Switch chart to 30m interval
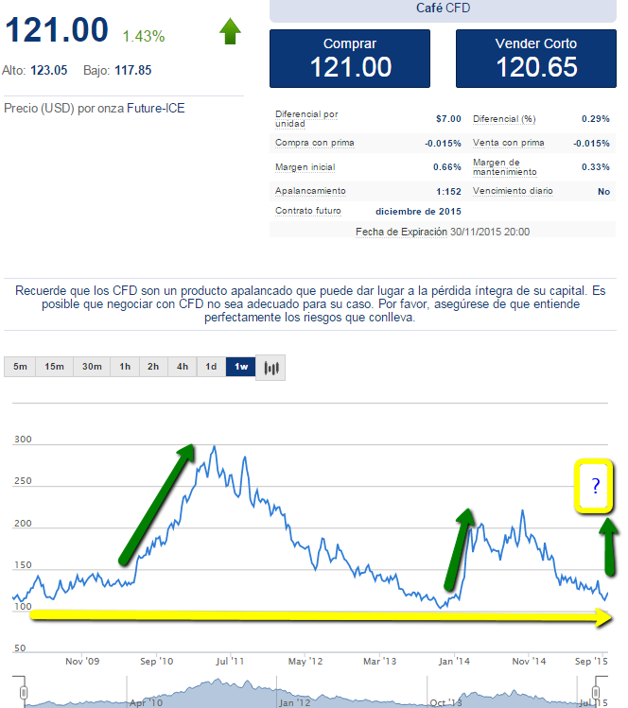628x708 pixels. pyautogui.click(x=91, y=367)
